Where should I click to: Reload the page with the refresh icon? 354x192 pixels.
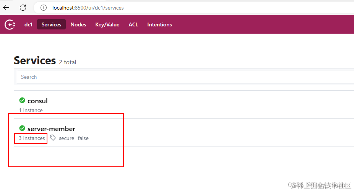tap(23, 8)
